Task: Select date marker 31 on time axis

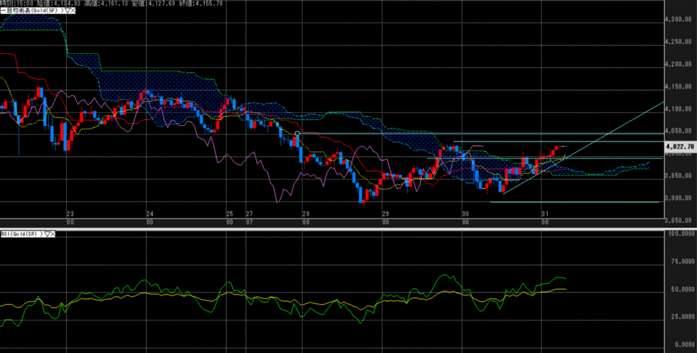Action: [545, 214]
